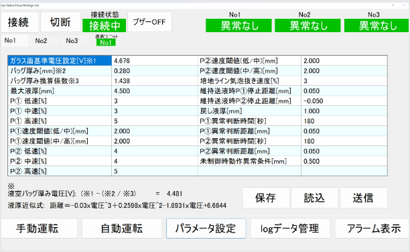Viewport: 410px width, 252px height.
Task: Edit the 0.050 value for 維持送液時P①停止距離
Action: tap(344, 90)
